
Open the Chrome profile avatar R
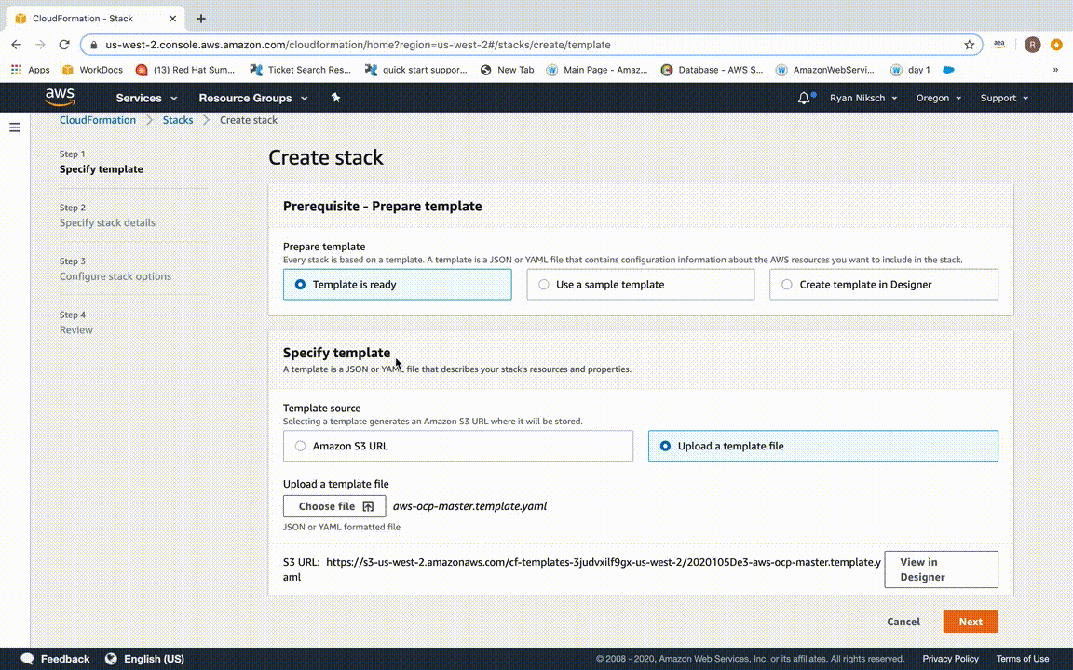[x=1033, y=45]
